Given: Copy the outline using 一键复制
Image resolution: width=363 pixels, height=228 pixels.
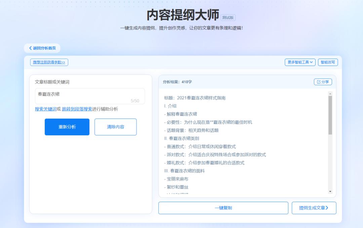Looking at the screenshot, I should [224, 208].
